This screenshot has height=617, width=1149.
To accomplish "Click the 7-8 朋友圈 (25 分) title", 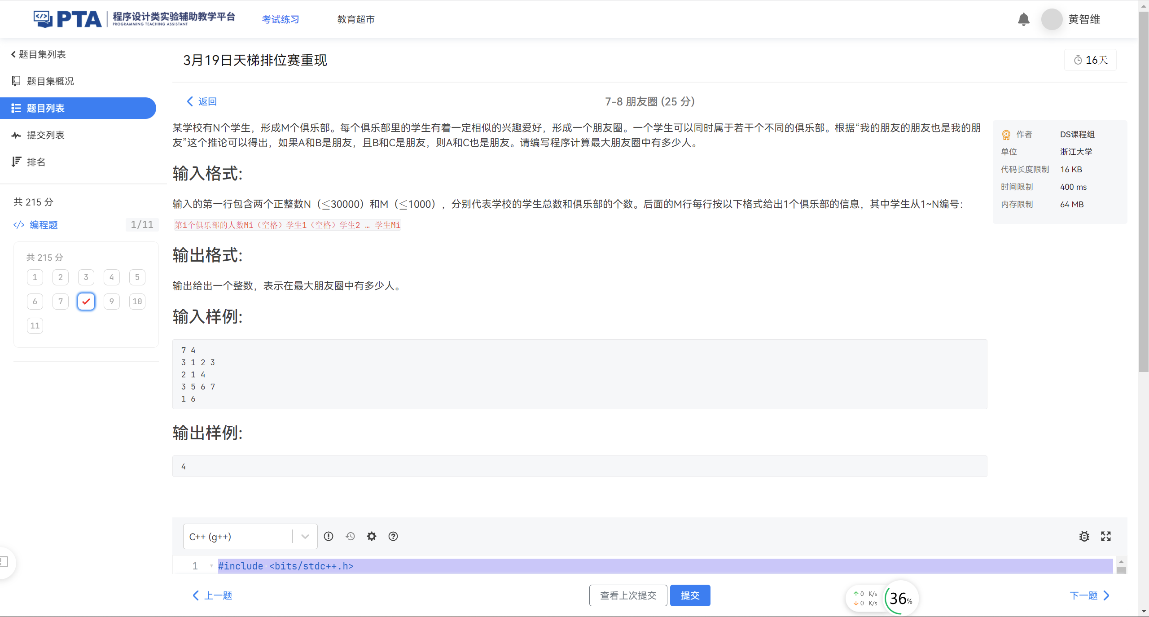I will tap(649, 101).
